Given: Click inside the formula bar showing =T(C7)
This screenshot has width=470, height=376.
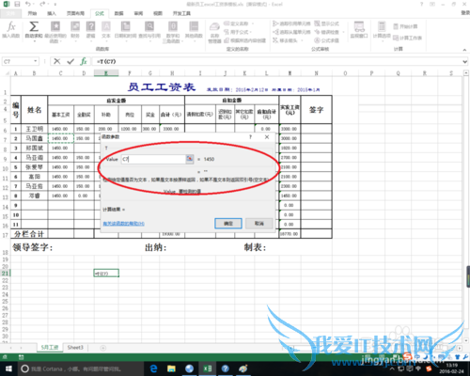Looking at the screenshot, I should tap(275, 61).
